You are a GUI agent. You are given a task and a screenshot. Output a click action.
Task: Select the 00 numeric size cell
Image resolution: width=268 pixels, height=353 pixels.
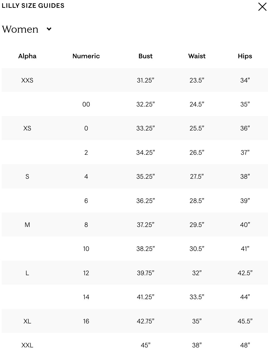86,104
